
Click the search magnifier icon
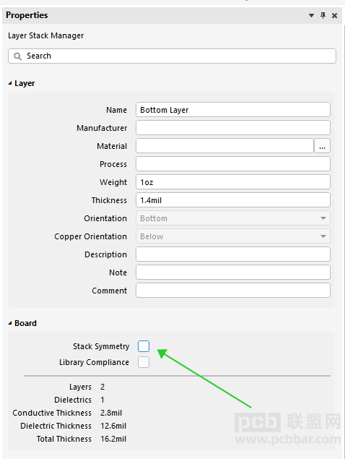pyautogui.click(x=17, y=56)
